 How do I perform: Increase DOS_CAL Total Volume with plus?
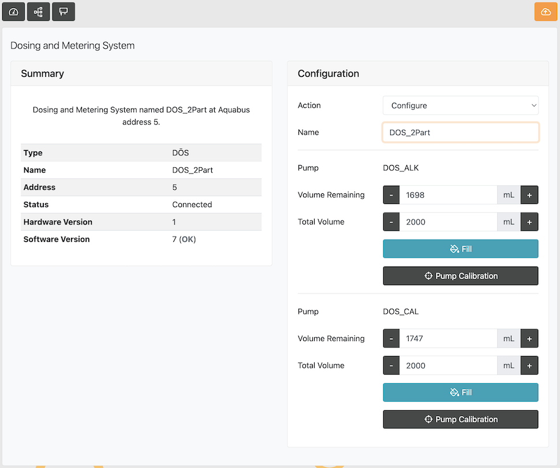[529, 366]
